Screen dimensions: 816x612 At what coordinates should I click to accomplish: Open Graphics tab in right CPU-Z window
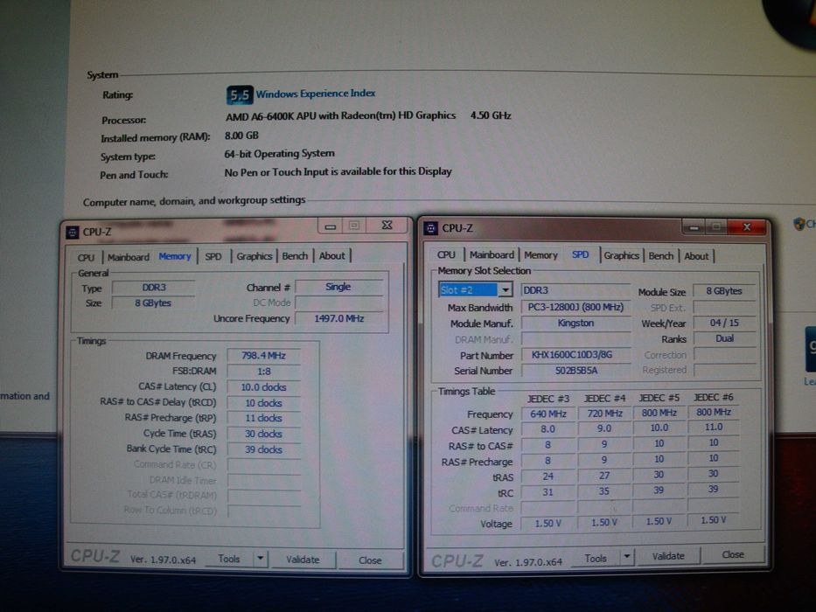(621, 255)
